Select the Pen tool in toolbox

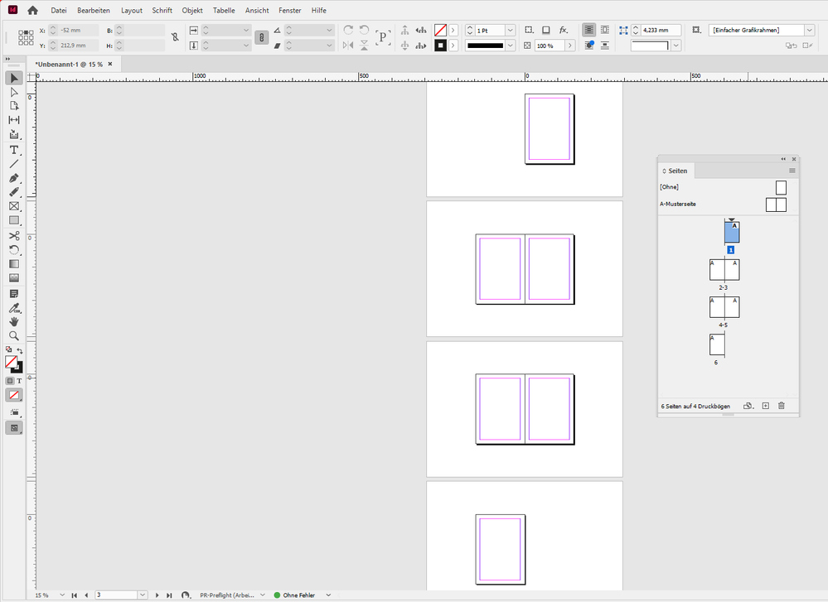14,178
